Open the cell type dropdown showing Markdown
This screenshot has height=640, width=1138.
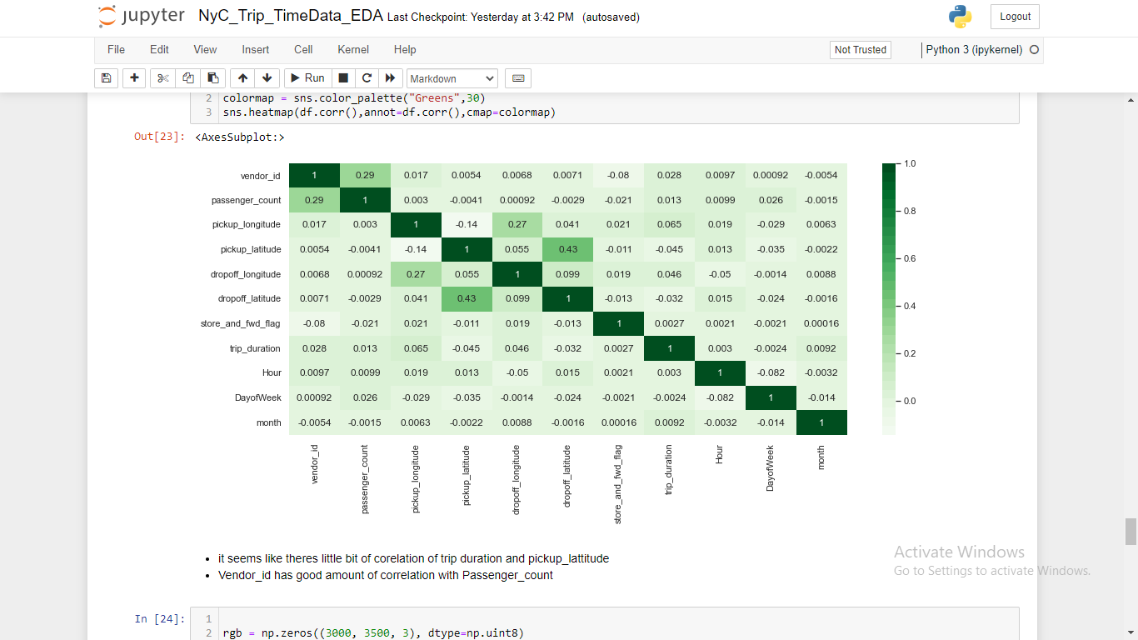452,77
